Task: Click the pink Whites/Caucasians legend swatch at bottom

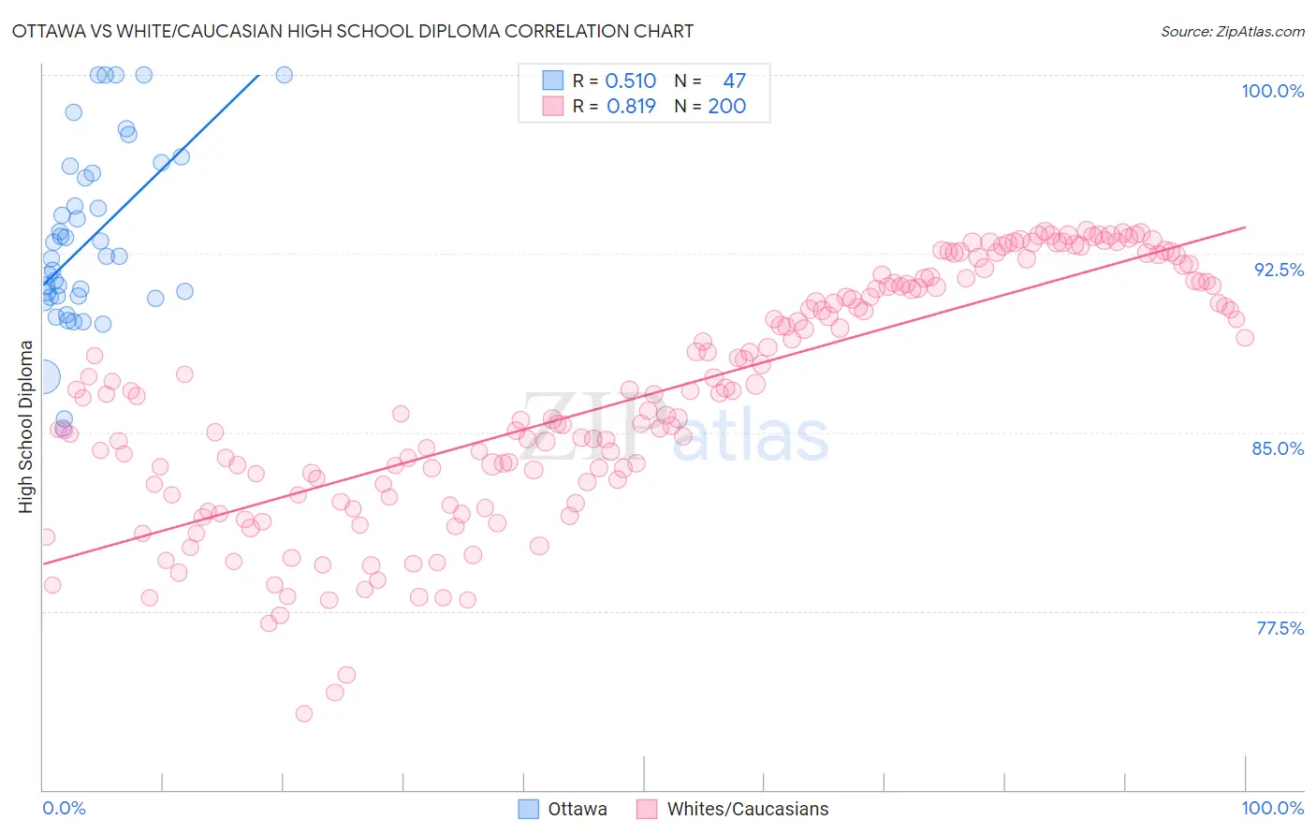Action: click(x=647, y=809)
